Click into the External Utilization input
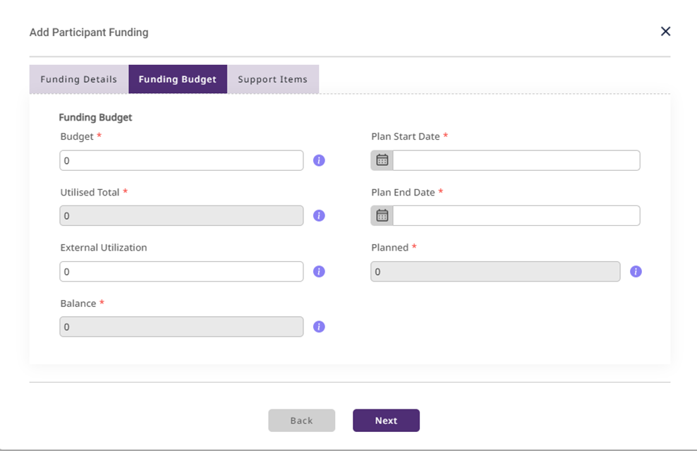 (x=181, y=272)
